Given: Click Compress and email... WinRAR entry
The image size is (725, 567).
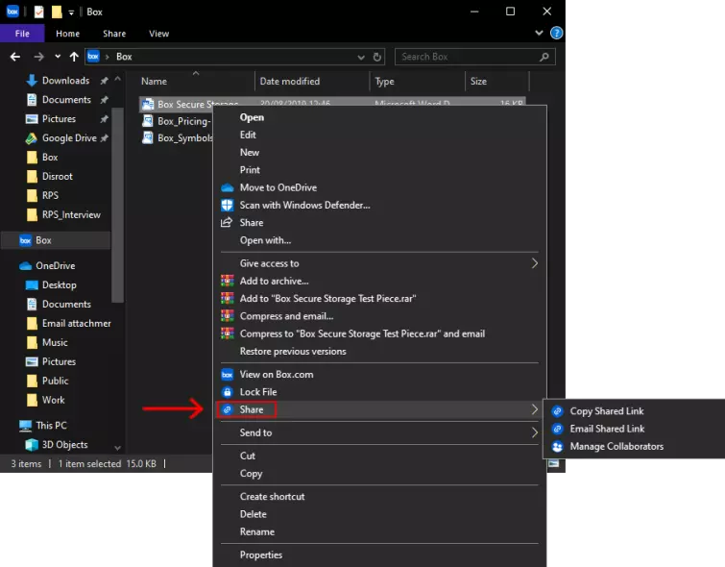Looking at the screenshot, I should pos(286,316).
